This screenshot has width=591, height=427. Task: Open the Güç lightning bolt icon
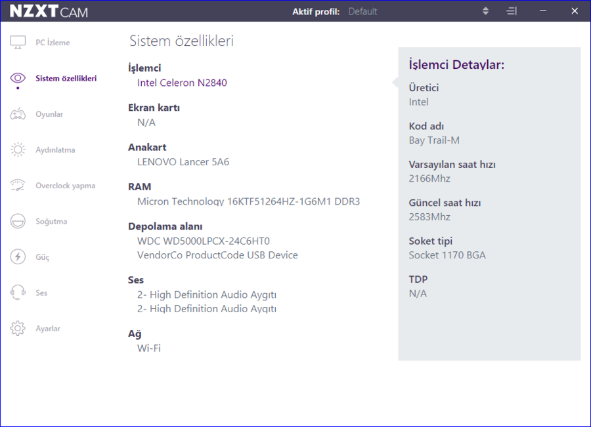point(18,257)
